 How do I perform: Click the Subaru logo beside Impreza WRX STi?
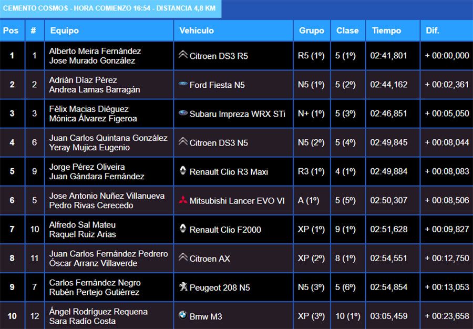[183, 113]
